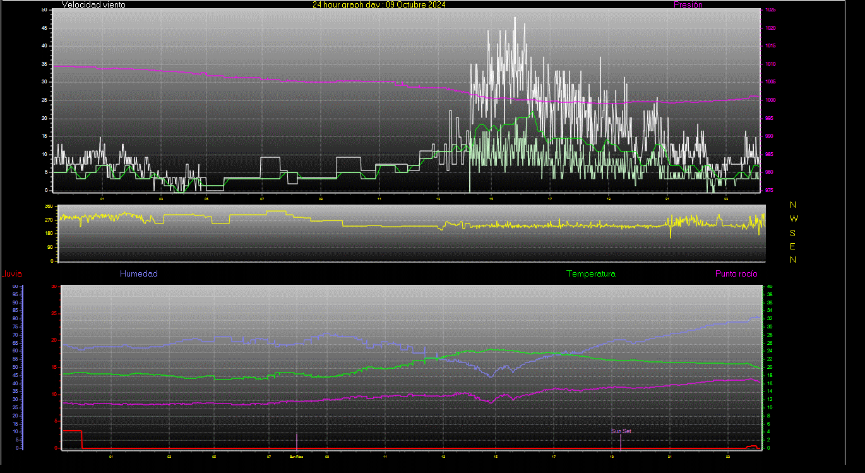The width and height of the screenshot is (865, 473).
Task: Click the "N" compass label just below "E"
Action: tap(793, 260)
